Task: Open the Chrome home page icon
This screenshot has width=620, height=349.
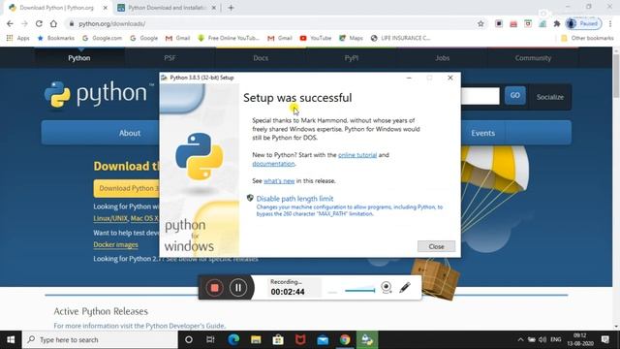Action: coord(53,23)
